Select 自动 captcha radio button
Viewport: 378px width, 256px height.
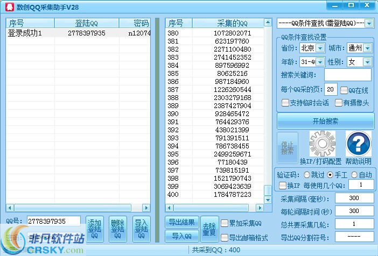[354, 175]
